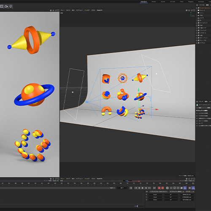Click the X size input field
Screen dimensions: 211x211
[187, 195]
